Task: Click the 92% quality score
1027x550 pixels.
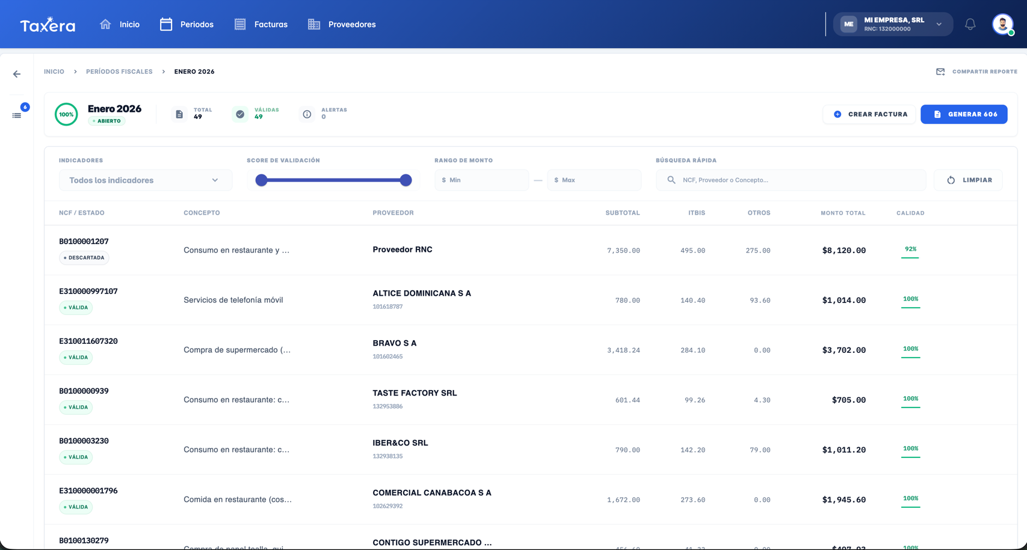Action: 910,249
